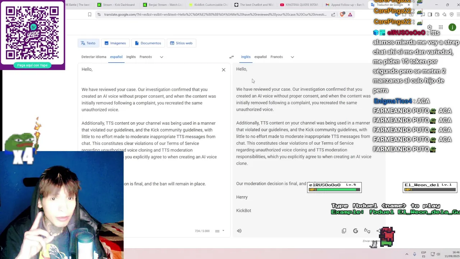Switch to Appeal Follow-up Gmail tab
Screen dimensions: 460x259
(345, 5)
